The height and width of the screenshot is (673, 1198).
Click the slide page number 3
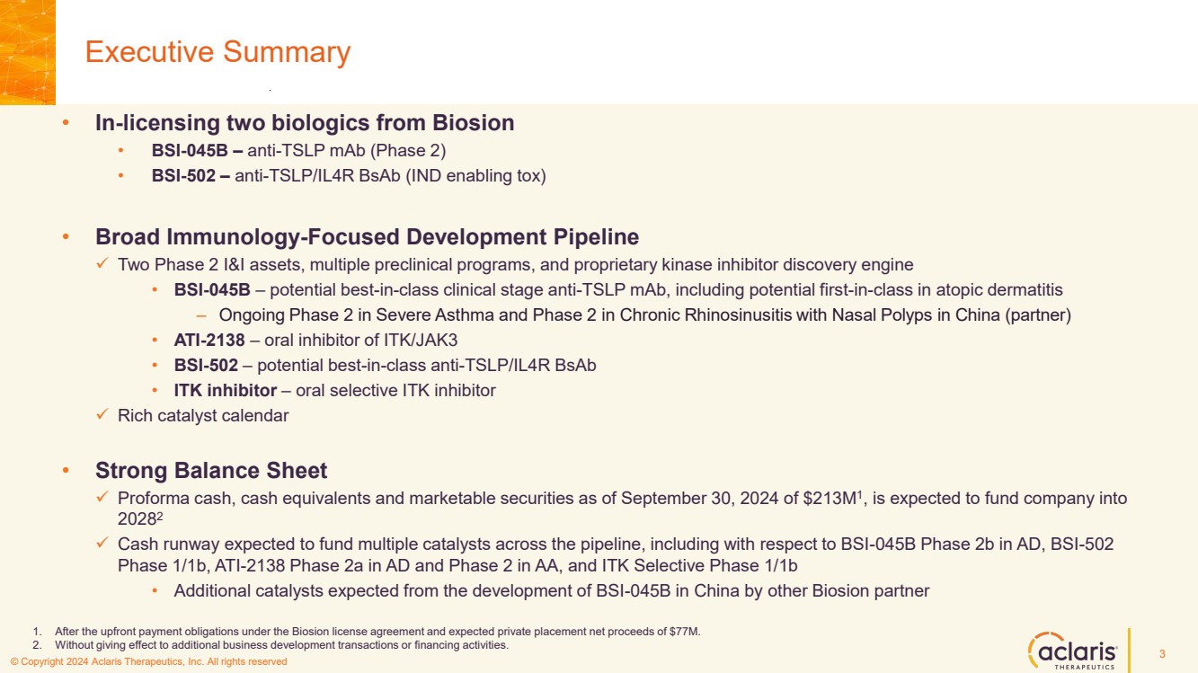[x=1162, y=653]
